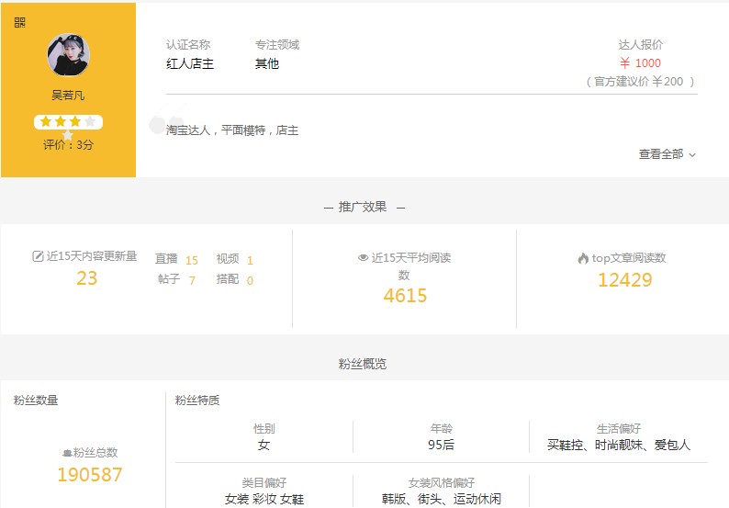Select the star rating bar
Viewport: 729px width, 508px height.
click(x=68, y=122)
